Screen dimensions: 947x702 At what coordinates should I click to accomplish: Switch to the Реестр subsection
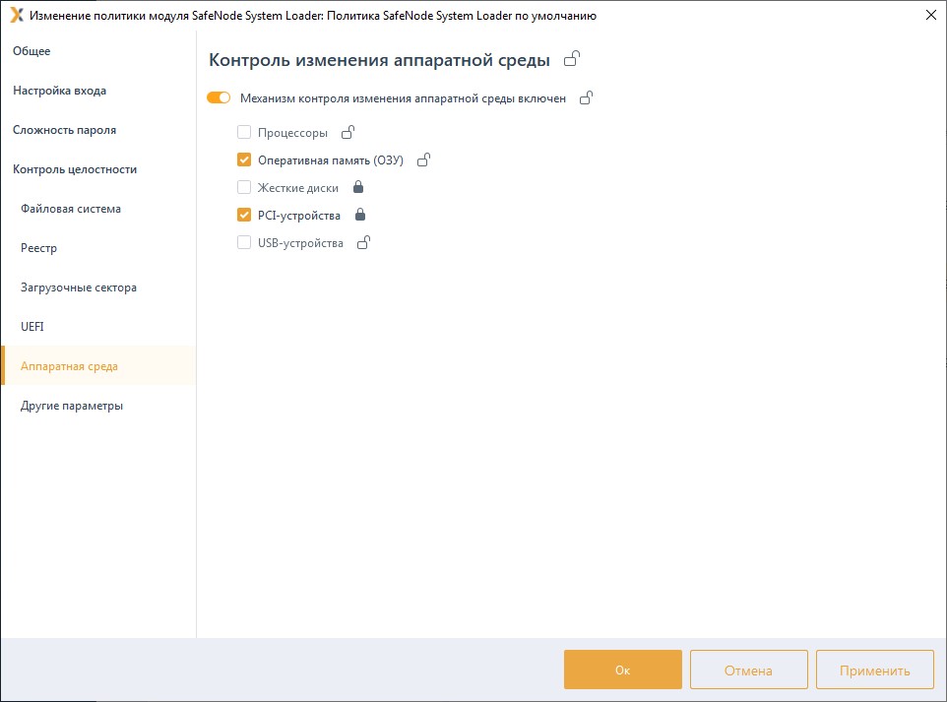pos(97,248)
